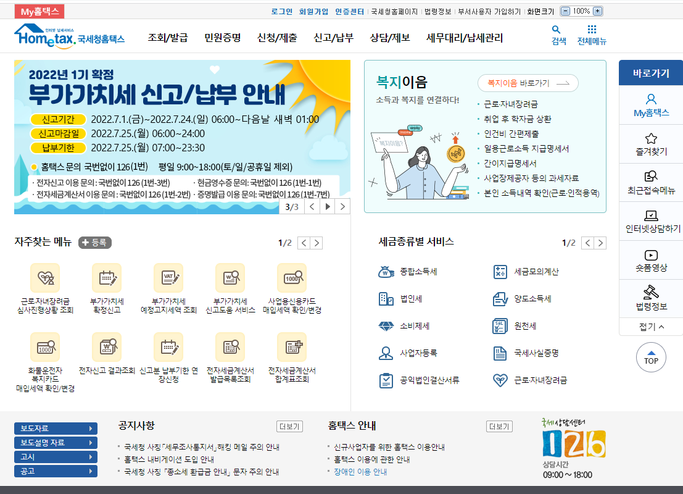Open 세금모의계산 calculator

click(526, 272)
